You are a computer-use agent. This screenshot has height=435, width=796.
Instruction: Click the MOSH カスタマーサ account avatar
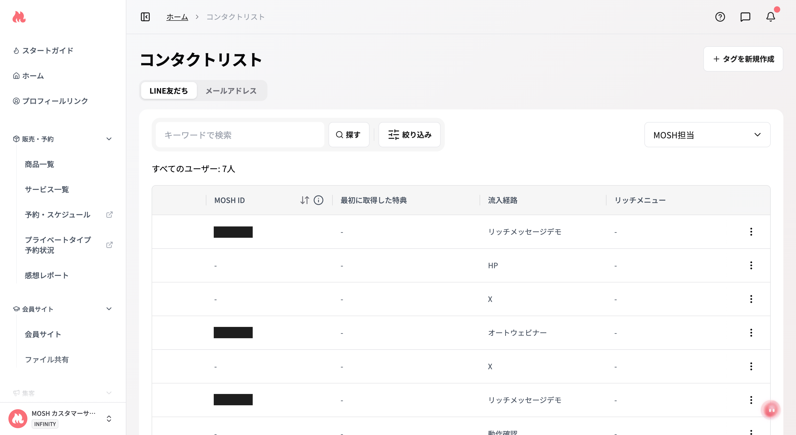[18, 419]
